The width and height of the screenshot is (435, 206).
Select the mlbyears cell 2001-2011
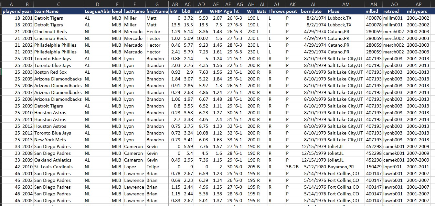[418, 167]
